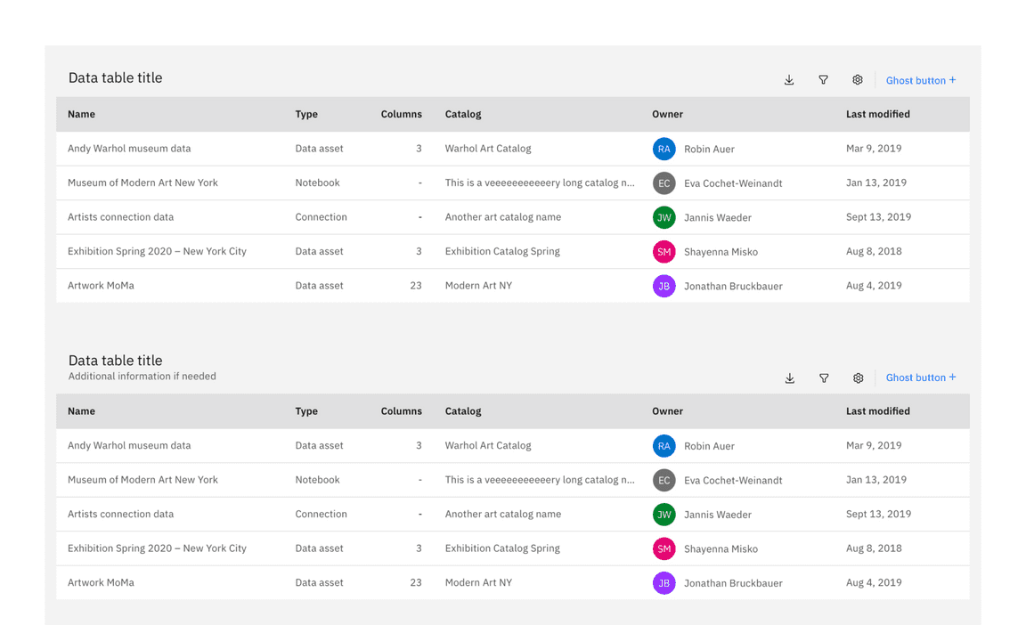1026x625 pixels.
Task: Click the truncated long catalog name
Action: point(540,183)
